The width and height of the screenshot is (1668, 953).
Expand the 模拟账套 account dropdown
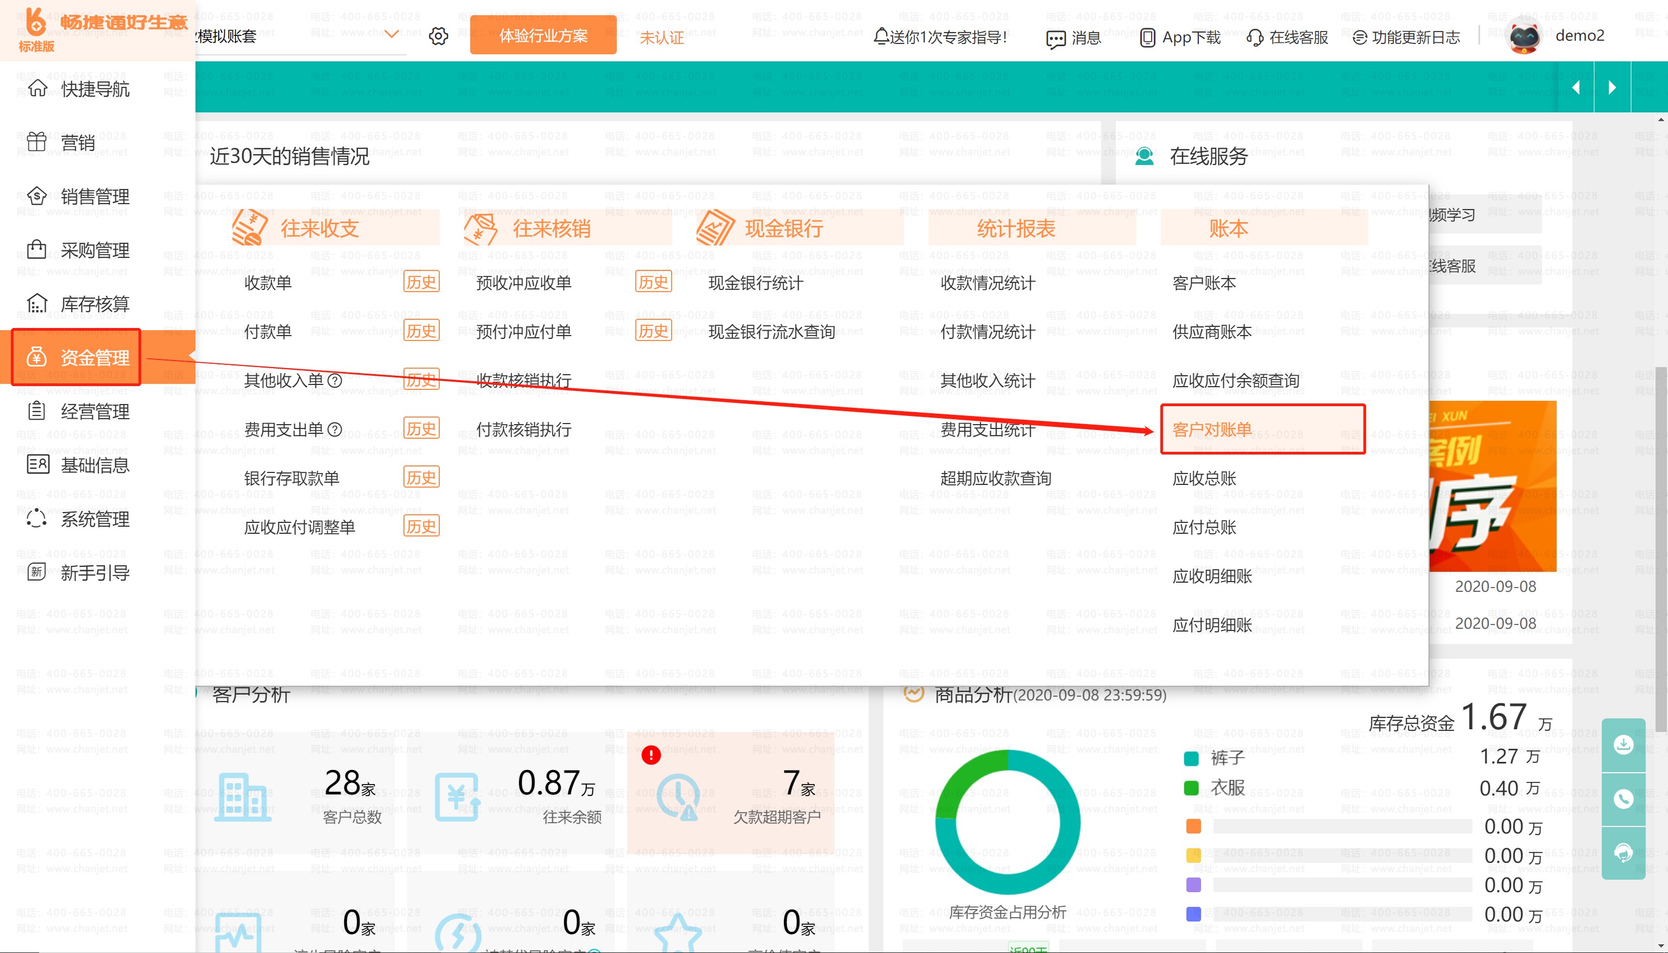click(391, 34)
